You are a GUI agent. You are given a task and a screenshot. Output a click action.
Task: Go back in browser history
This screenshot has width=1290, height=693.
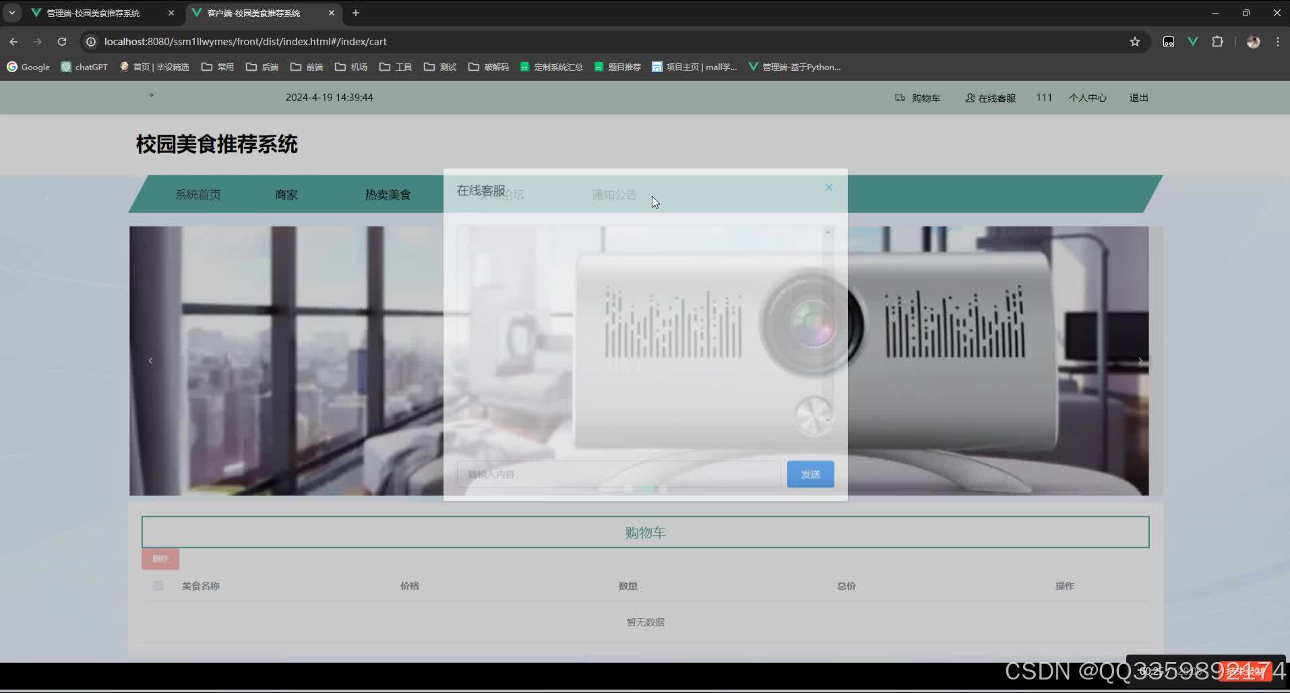13,42
